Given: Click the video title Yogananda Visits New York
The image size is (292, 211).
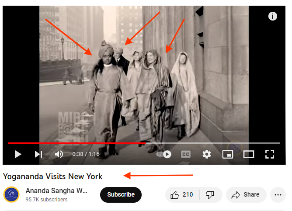Looking at the screenshot, I should point(53,176).
